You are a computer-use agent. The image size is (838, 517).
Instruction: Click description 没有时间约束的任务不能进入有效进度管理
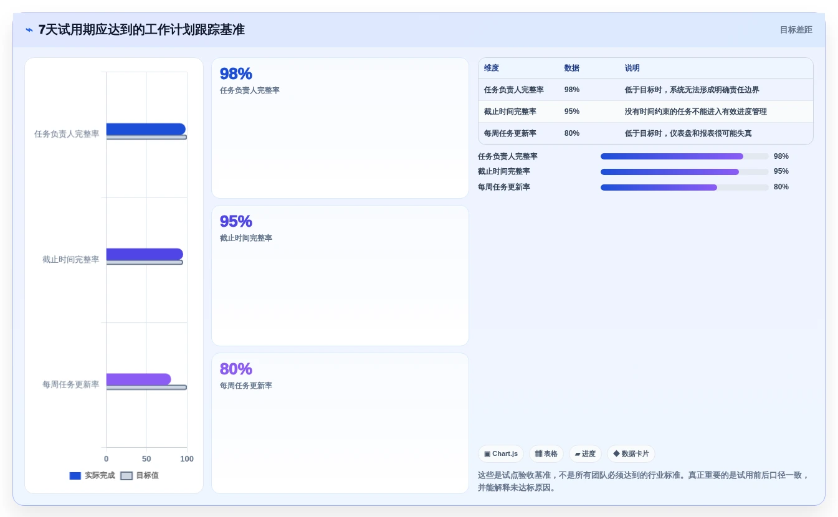click(x=696, y=111)
